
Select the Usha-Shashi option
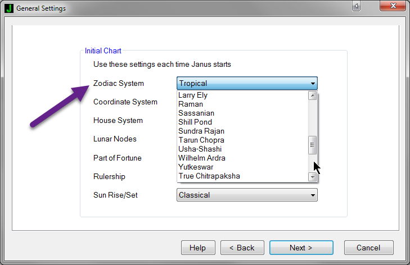(242, 149)
